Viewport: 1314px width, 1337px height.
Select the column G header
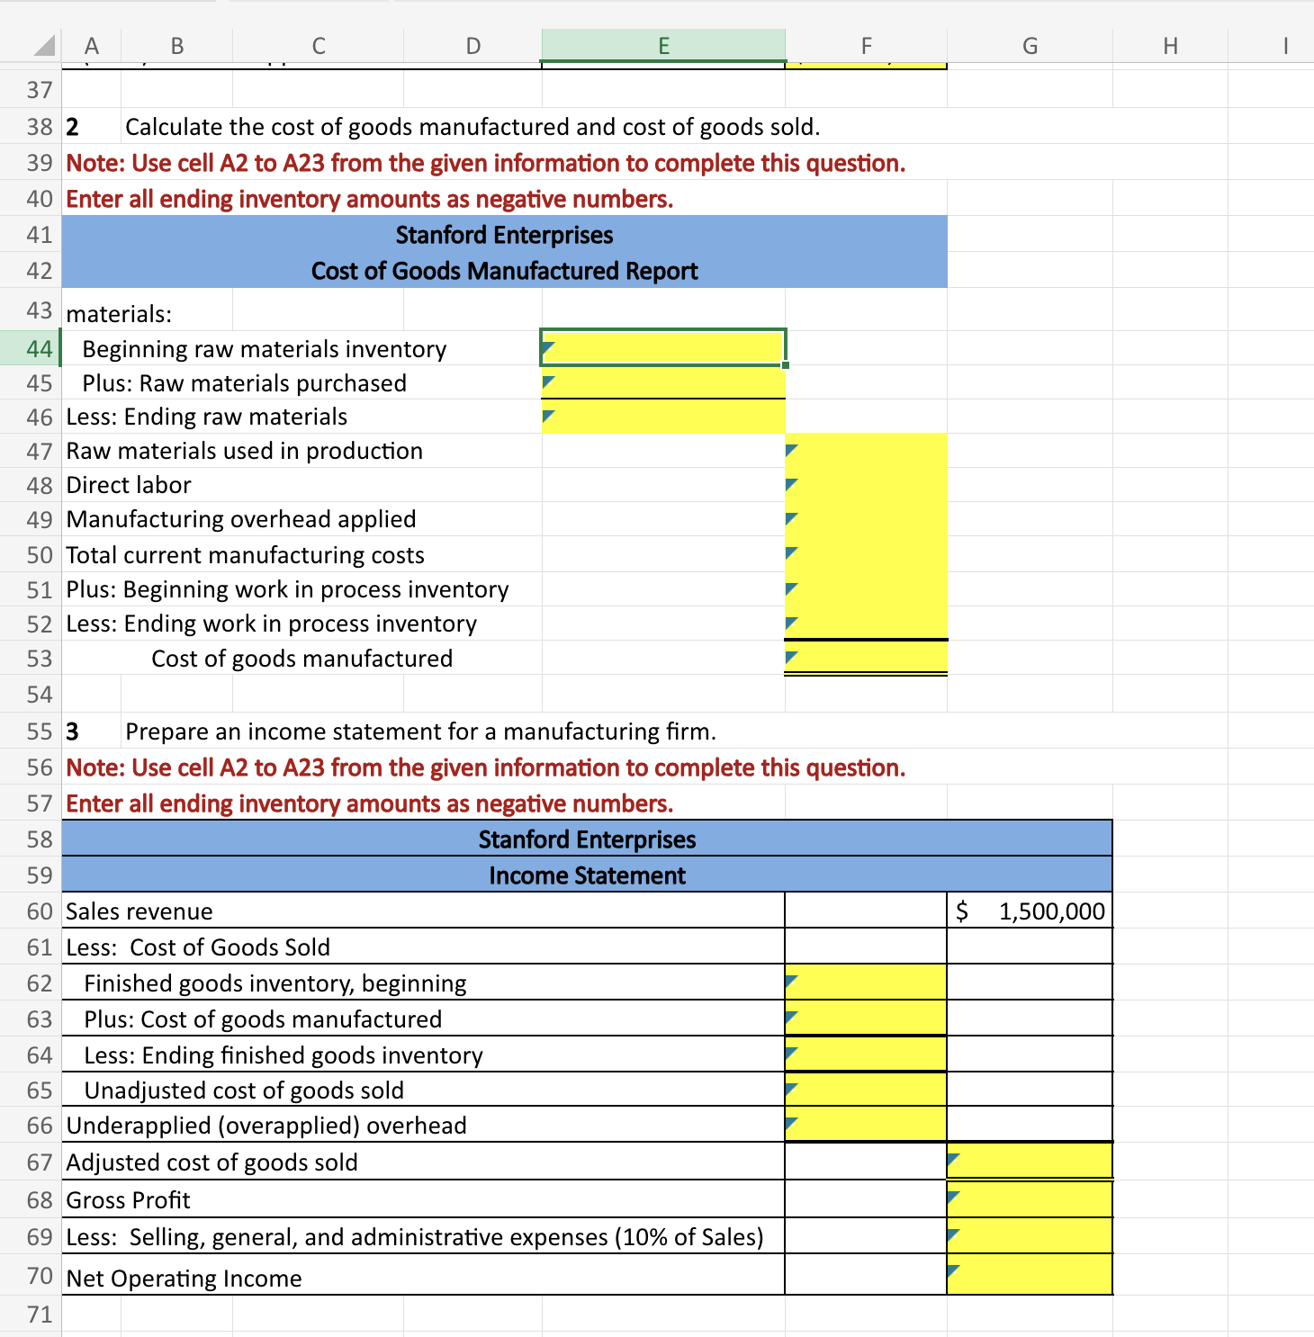(x=1029, y=45)
